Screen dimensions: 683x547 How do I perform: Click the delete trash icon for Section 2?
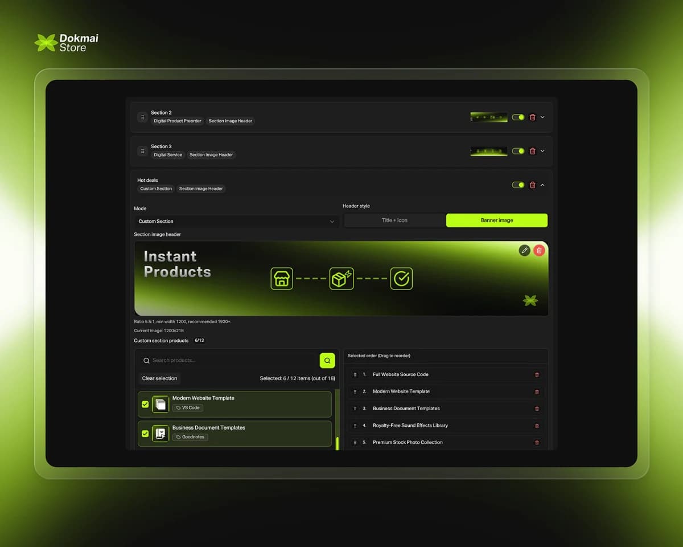coord(533,117)
